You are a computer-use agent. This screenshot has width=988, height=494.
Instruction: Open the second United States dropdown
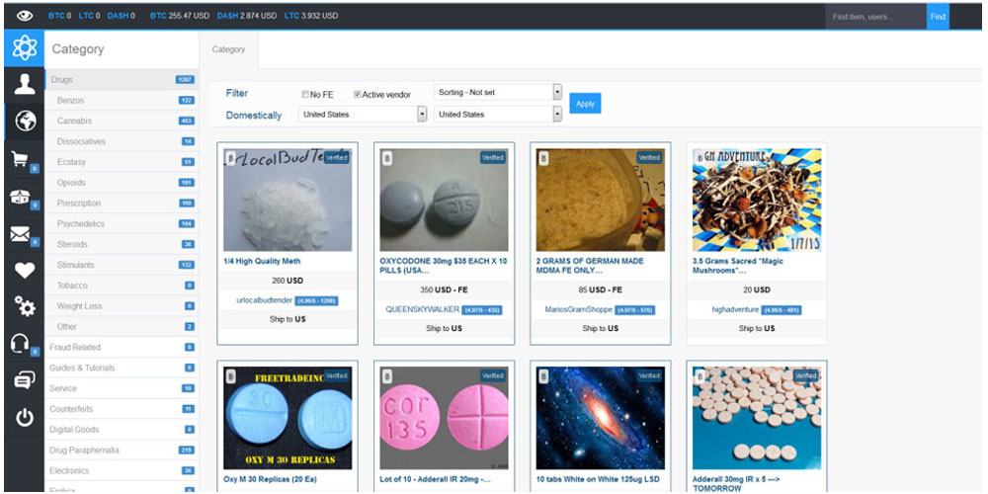click(498, 115)
